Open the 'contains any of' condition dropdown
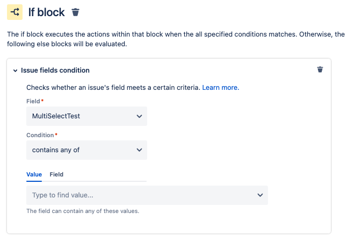Screen dimensions: 355x241 point(81,150)
